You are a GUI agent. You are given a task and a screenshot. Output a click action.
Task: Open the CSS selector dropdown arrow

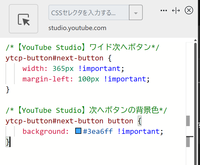[136, 12]
